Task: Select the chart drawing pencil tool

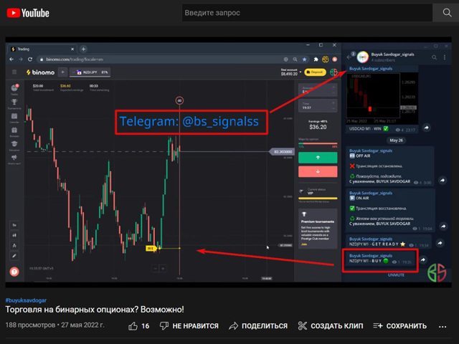Action: coord(14,256)
